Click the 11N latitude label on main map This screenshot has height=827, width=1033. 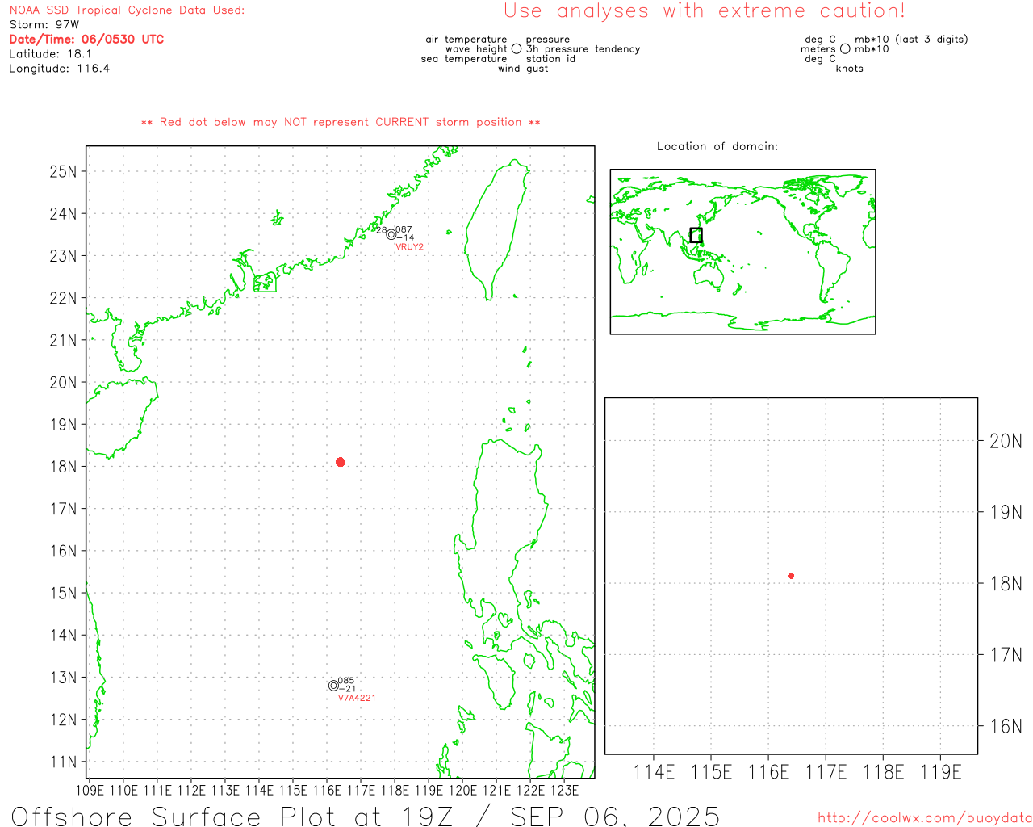(x=63, y=762)
